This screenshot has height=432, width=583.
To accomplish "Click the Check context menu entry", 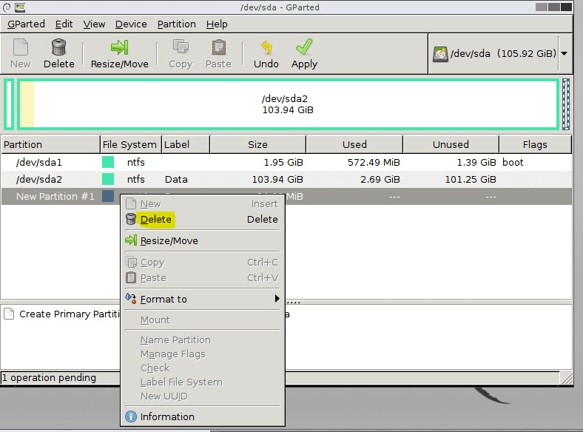I will (202, 368).
